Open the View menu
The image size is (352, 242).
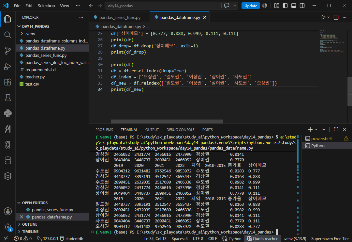click(65, 6)
